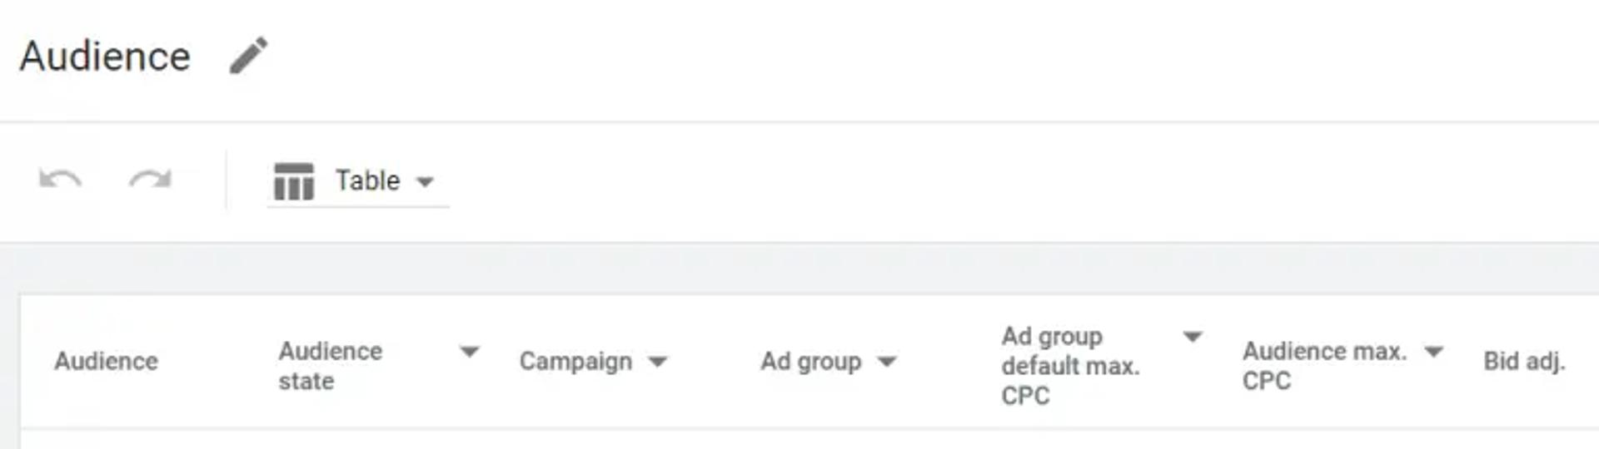
Task: Click the table columns icon
Action: [x=294, y=181]
